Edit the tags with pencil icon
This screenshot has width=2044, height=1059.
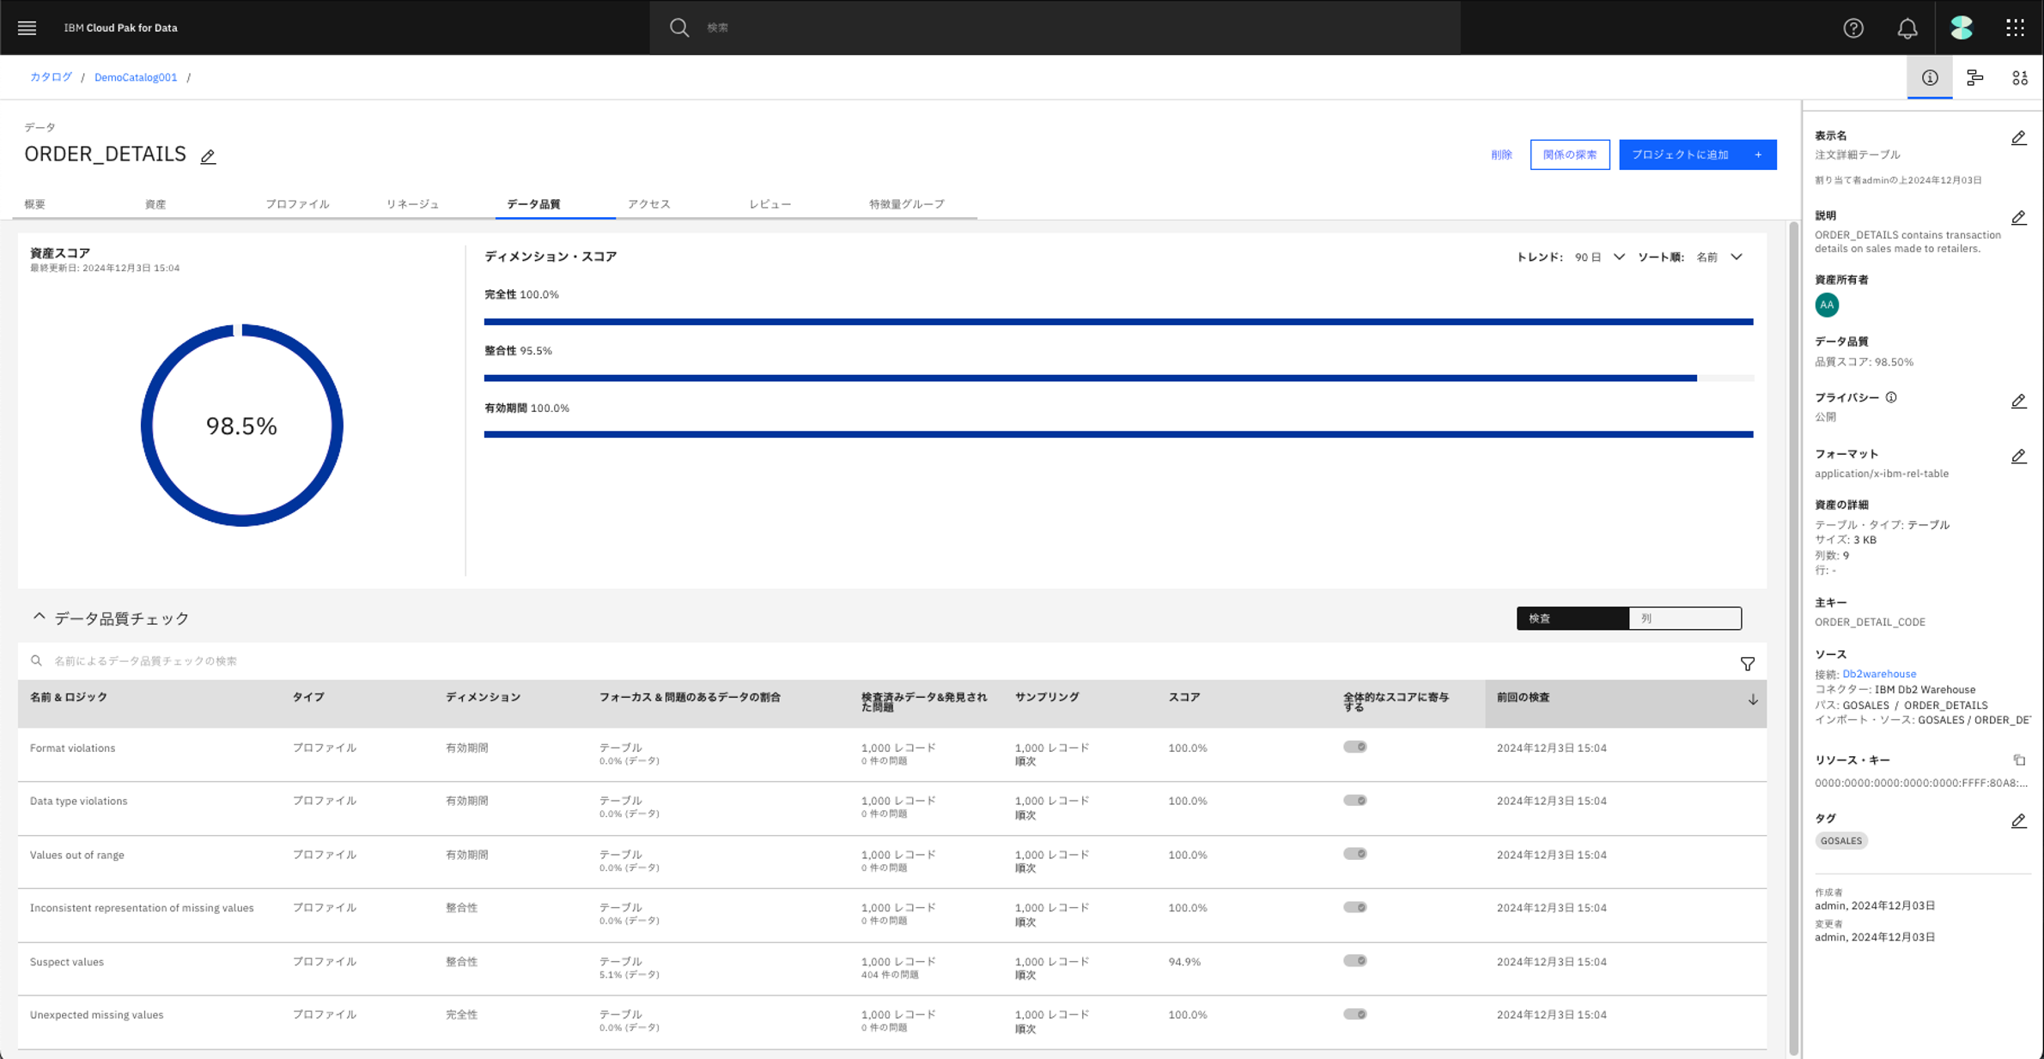[2018, 820]
